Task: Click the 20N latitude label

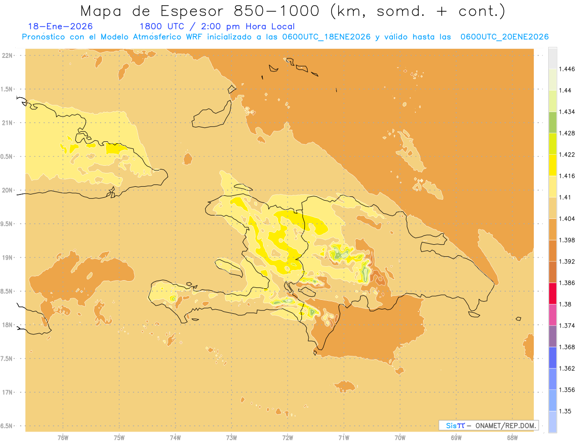Action: pyautogui.click(x=8, y=190)
